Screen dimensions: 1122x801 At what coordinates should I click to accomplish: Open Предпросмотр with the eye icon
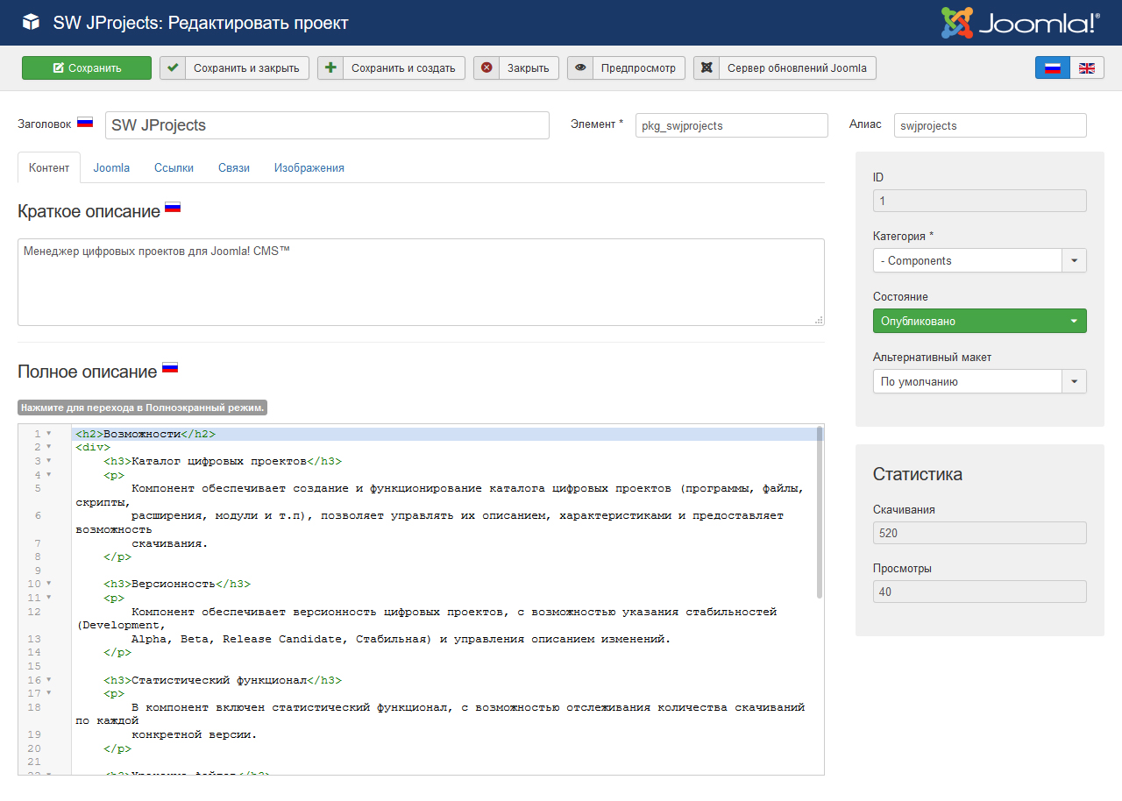click(626, 67)
